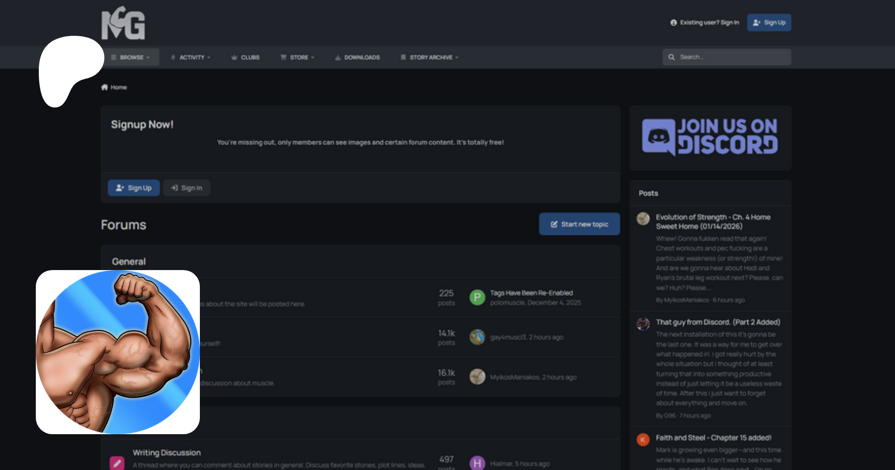Expand the Story Archive dropdown menu
The image size is (895, 470).
[x=430, y=57]
